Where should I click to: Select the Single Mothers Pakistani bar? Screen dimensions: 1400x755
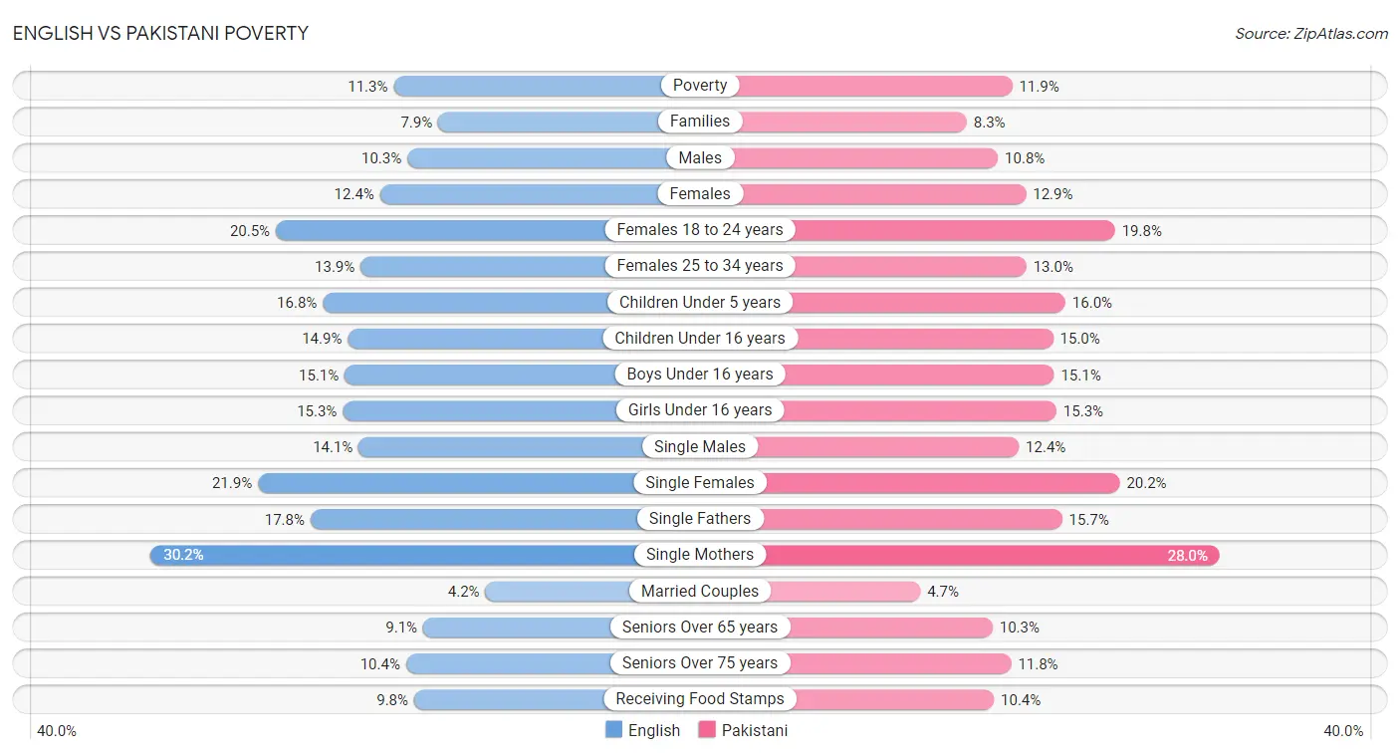(x=960, y=555)
